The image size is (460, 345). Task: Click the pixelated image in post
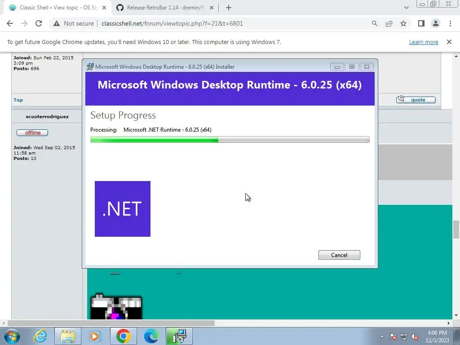click(116, 306)
